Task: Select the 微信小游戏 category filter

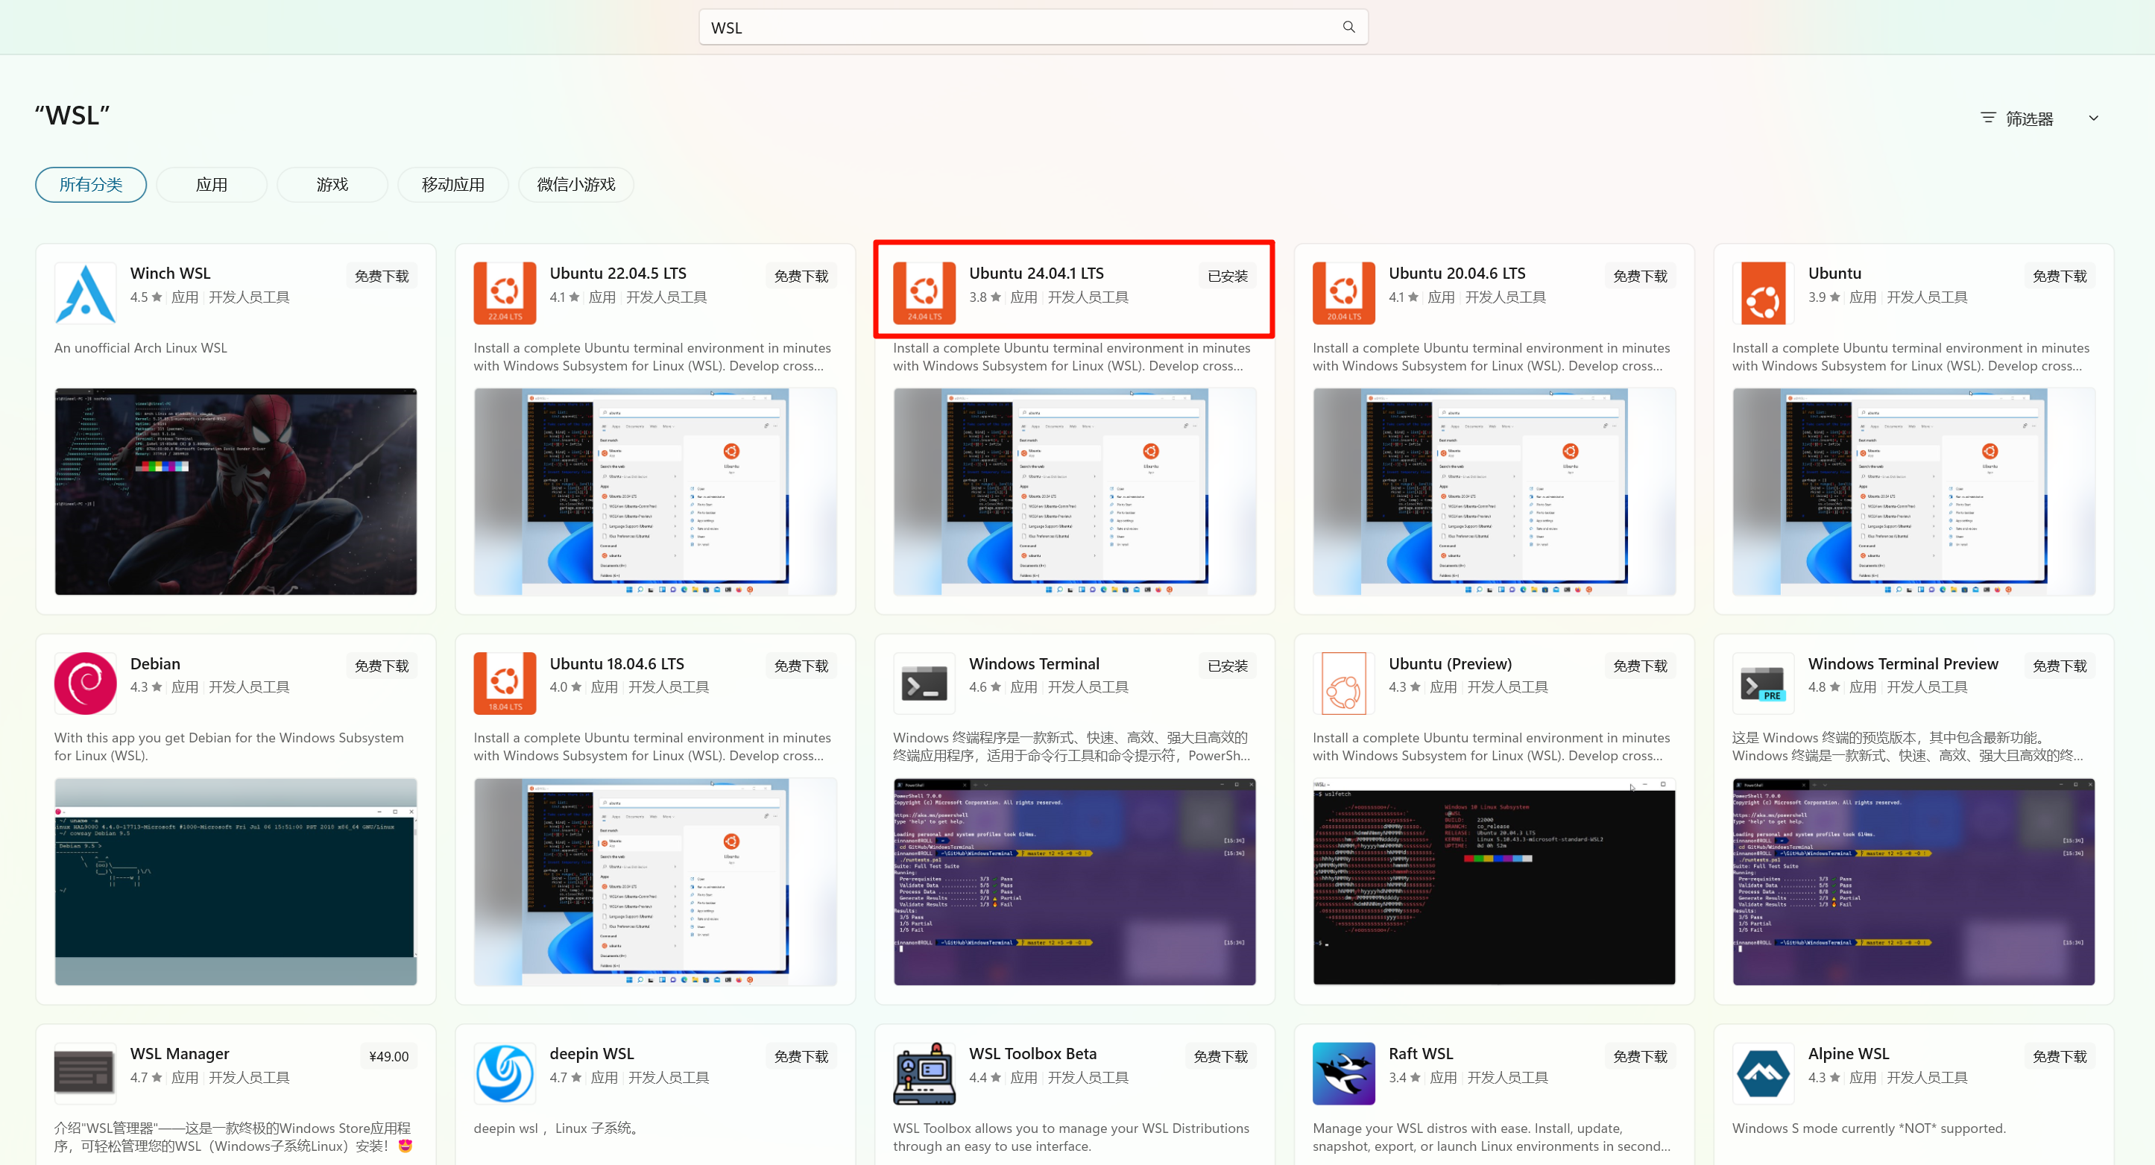Action: coord(575,184)
